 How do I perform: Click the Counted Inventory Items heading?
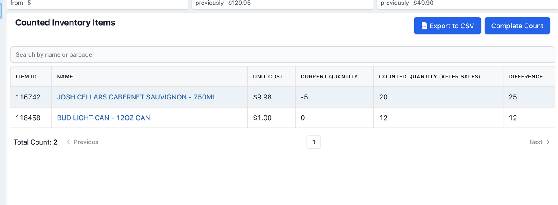(65, 23)
